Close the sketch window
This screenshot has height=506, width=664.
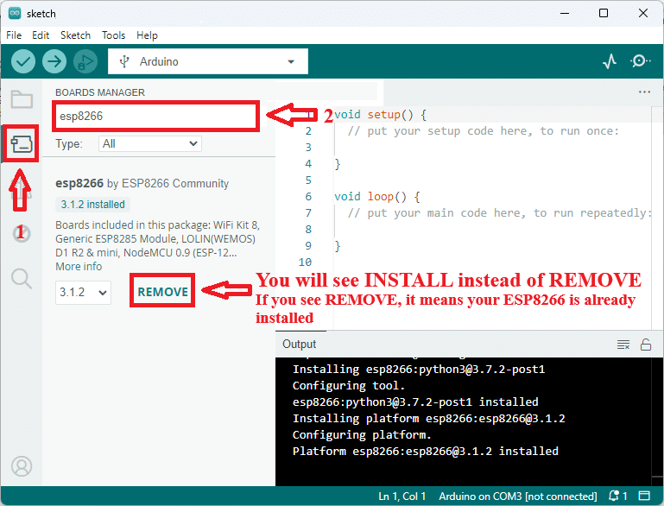642,13
